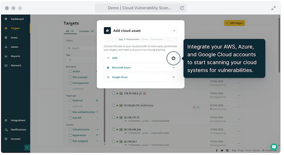Close the Add cloud asset dialog
The image size is (284, 155).
pyautogui.click(x=174, y=31)
